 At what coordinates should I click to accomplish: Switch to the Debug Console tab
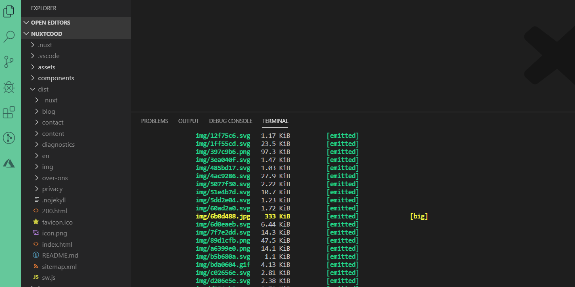tap(230, 121)
